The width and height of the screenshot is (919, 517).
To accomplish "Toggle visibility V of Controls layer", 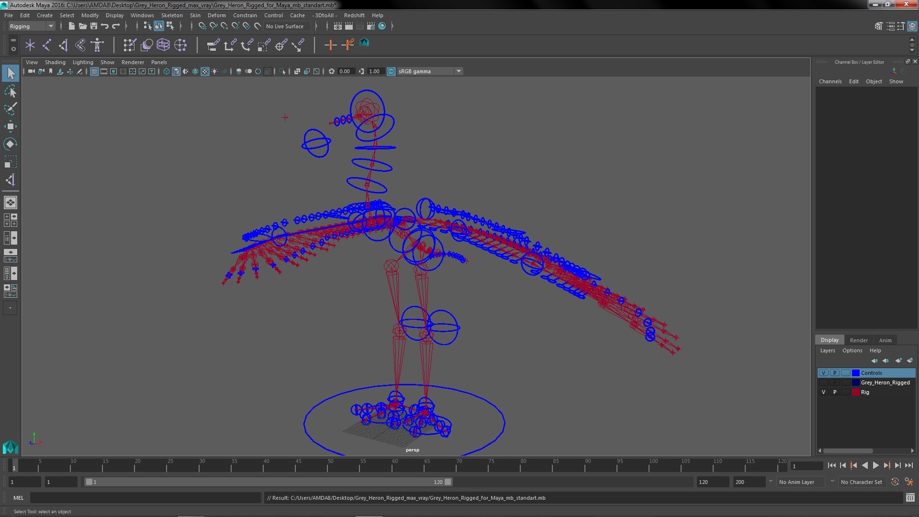I will 823,373.
